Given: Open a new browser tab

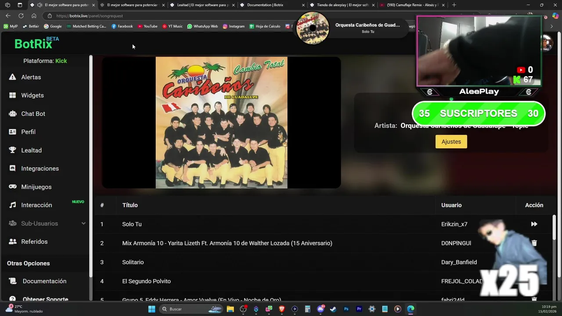Looking at the screenshot, I should [454, 5].
